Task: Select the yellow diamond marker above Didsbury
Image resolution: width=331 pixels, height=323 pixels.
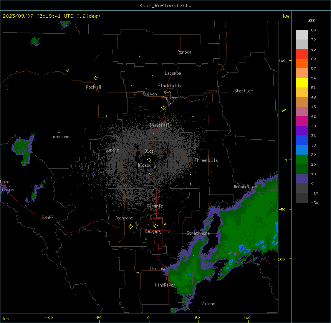Action: (x=149, y=160)
